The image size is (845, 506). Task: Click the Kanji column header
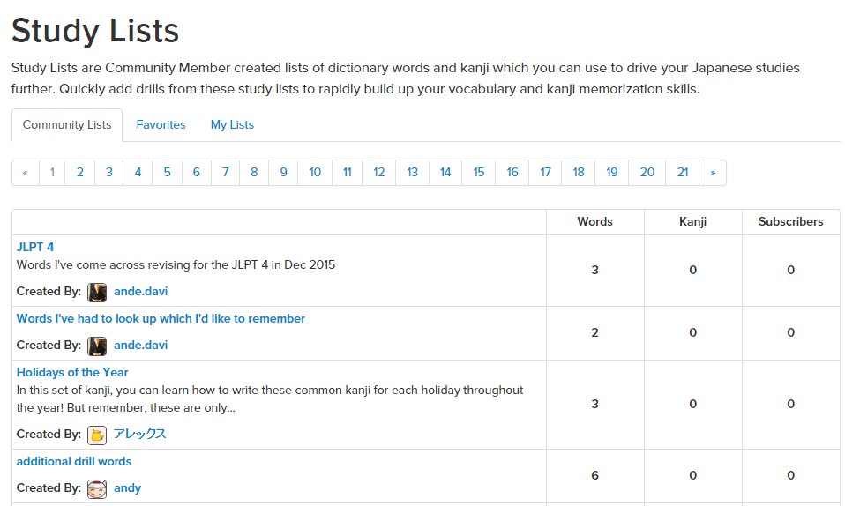point(692,222)
